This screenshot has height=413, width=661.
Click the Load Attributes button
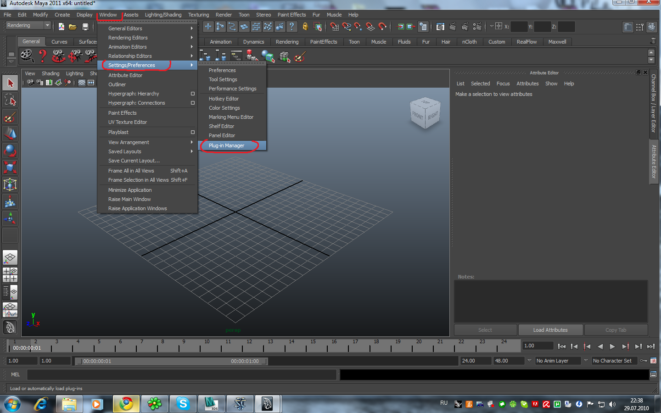point(550,330)
